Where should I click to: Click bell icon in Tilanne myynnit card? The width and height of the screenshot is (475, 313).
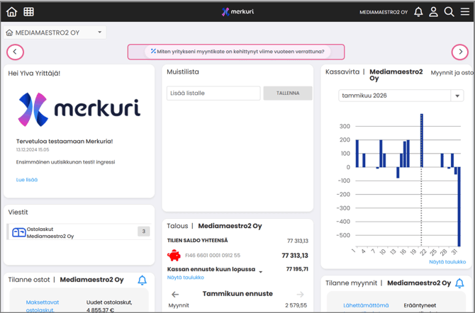coord(459,283)
